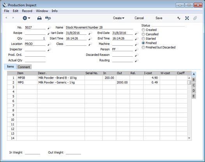
Task: Select the Cancelled status radio button
Action: click(x=143, y=34)
